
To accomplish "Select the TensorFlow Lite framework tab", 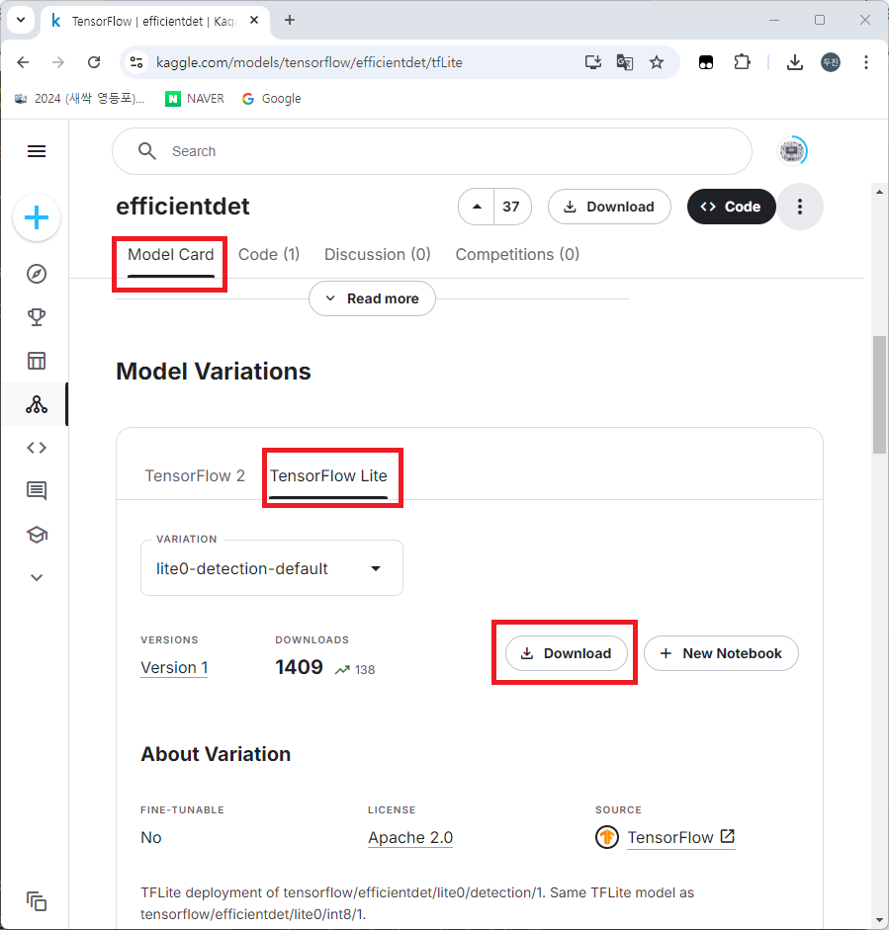I will click(x=328, y=475).
